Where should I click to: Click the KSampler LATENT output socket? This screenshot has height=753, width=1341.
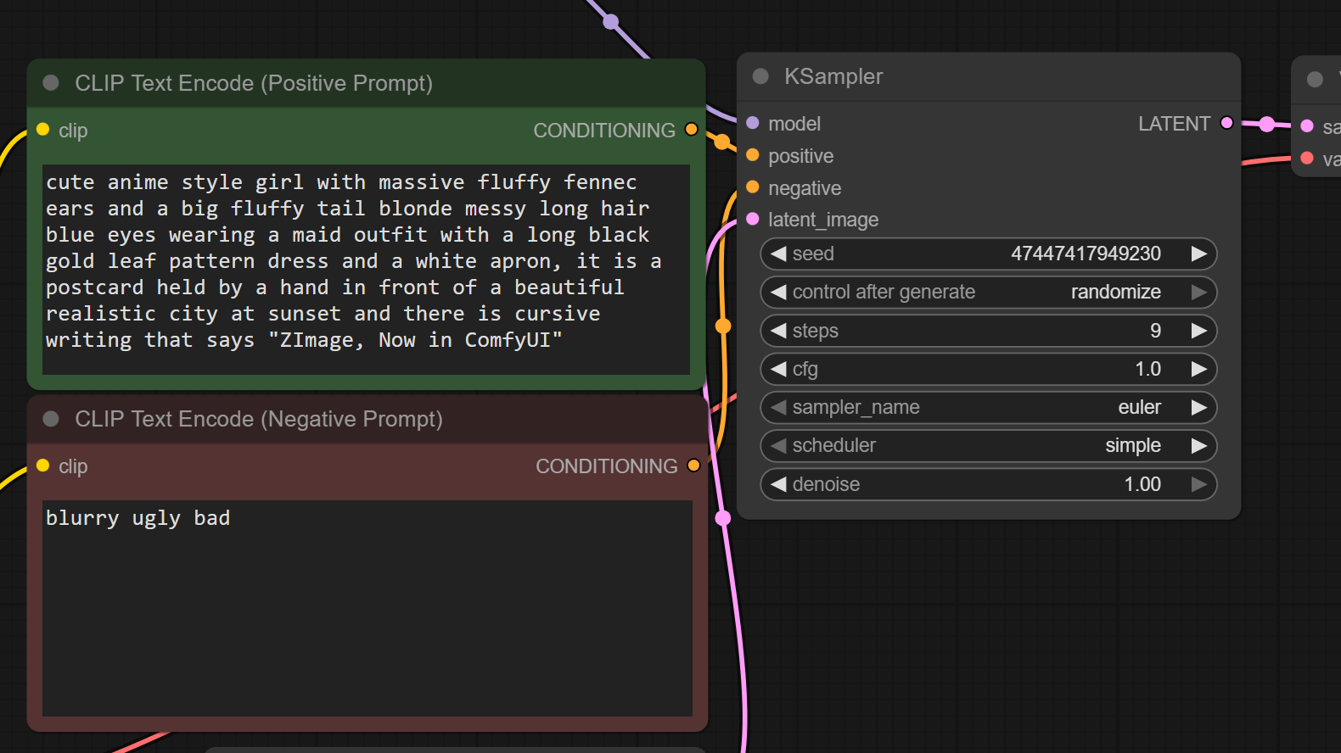click(1226, 123)
